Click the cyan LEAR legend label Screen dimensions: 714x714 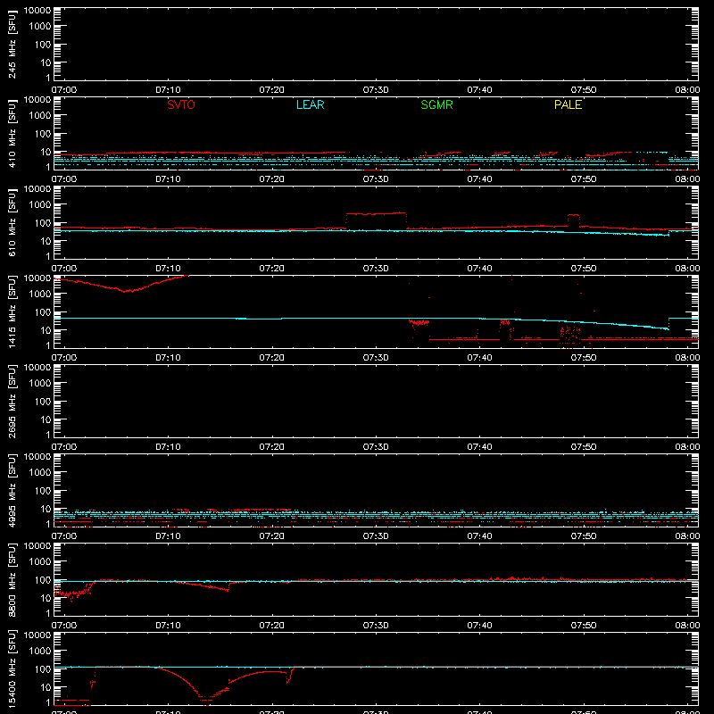(310, 104)
